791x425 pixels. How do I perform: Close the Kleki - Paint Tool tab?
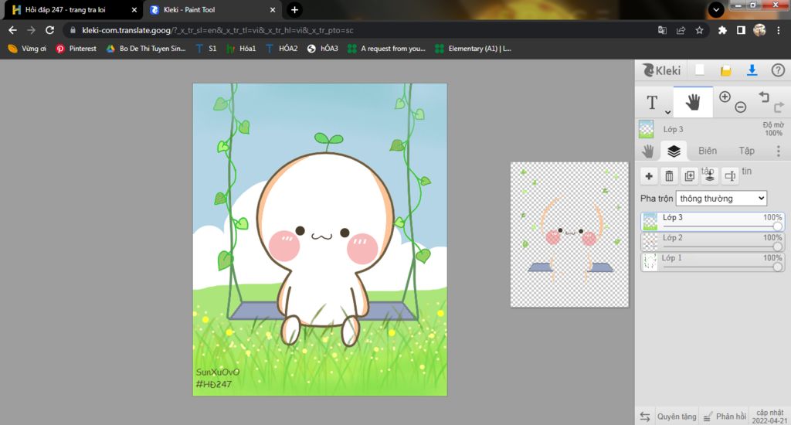273,9
